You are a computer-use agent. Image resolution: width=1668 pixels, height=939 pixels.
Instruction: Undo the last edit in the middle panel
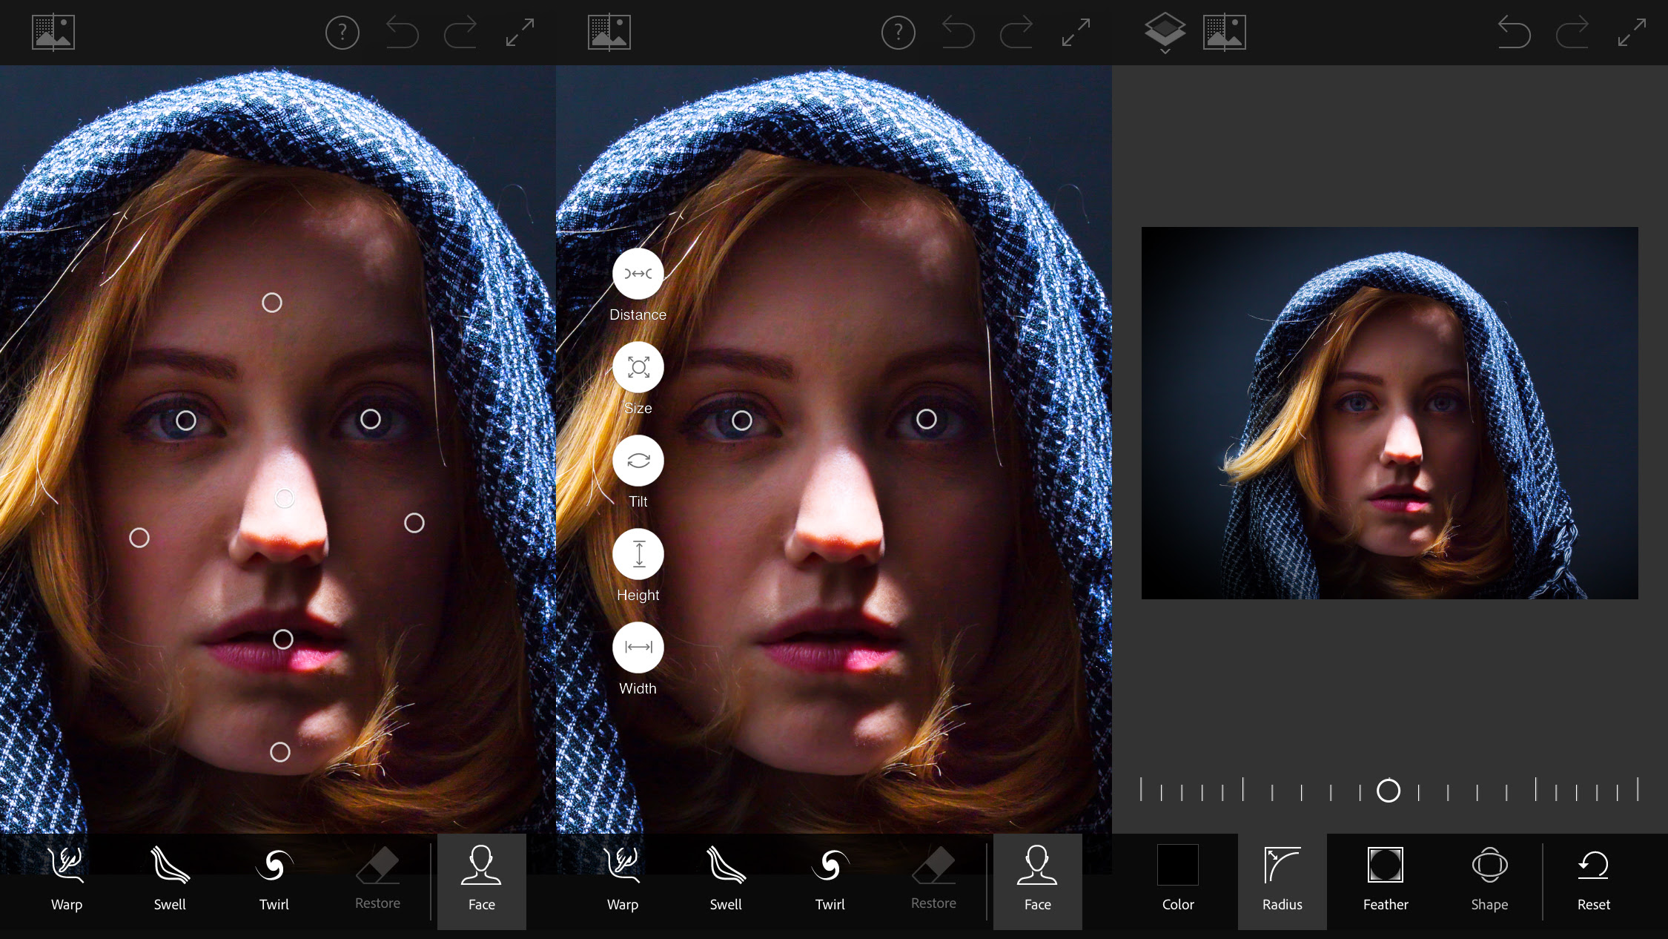(959, 33)
